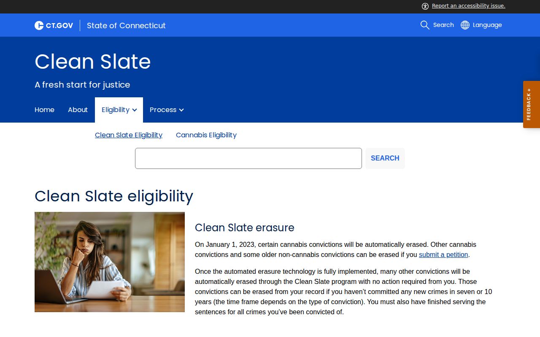Click the 'A fresh start for justice' tagline
Image resolution: width=540 pixels, height=337 pixels.
(82, 85)
